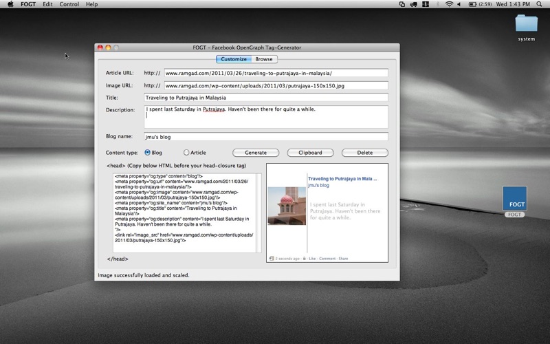Click the preview description text 'I spent last Saturday in'
550x344 pixels.
point(338,204)
